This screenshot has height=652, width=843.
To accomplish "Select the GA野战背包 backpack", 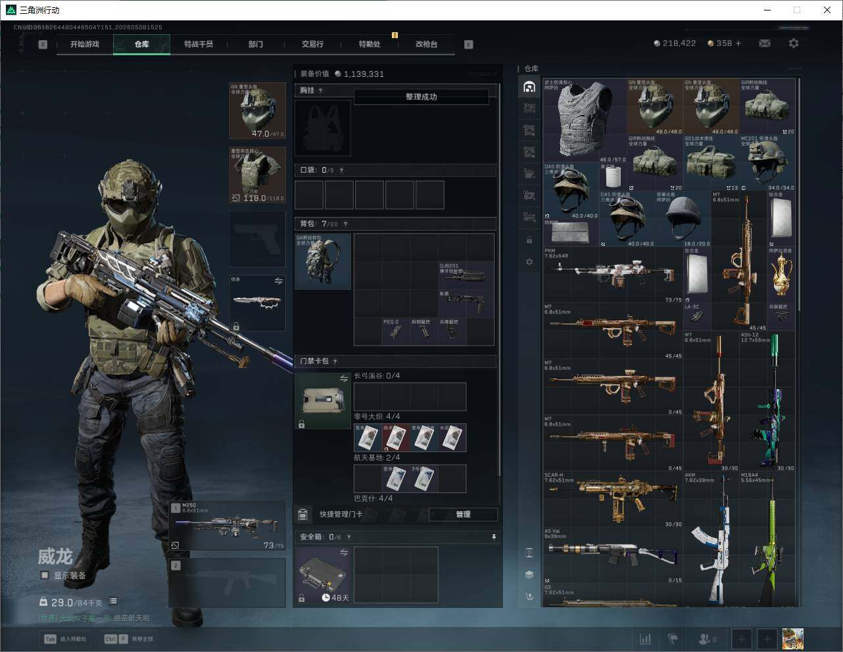I will tap(323, 261).
